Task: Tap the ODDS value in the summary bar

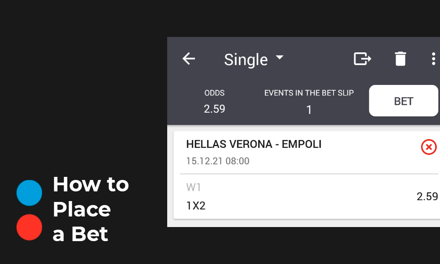Action: tap(214, 109)
